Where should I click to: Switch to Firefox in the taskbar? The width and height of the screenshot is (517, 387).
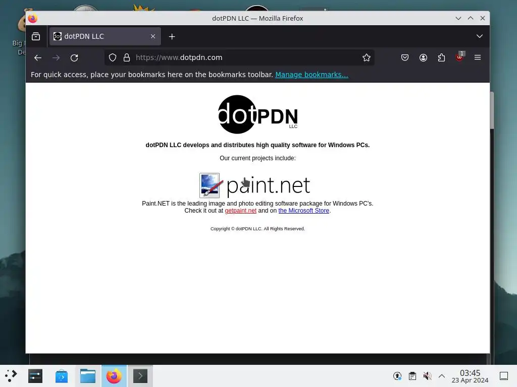coord(114,376)
